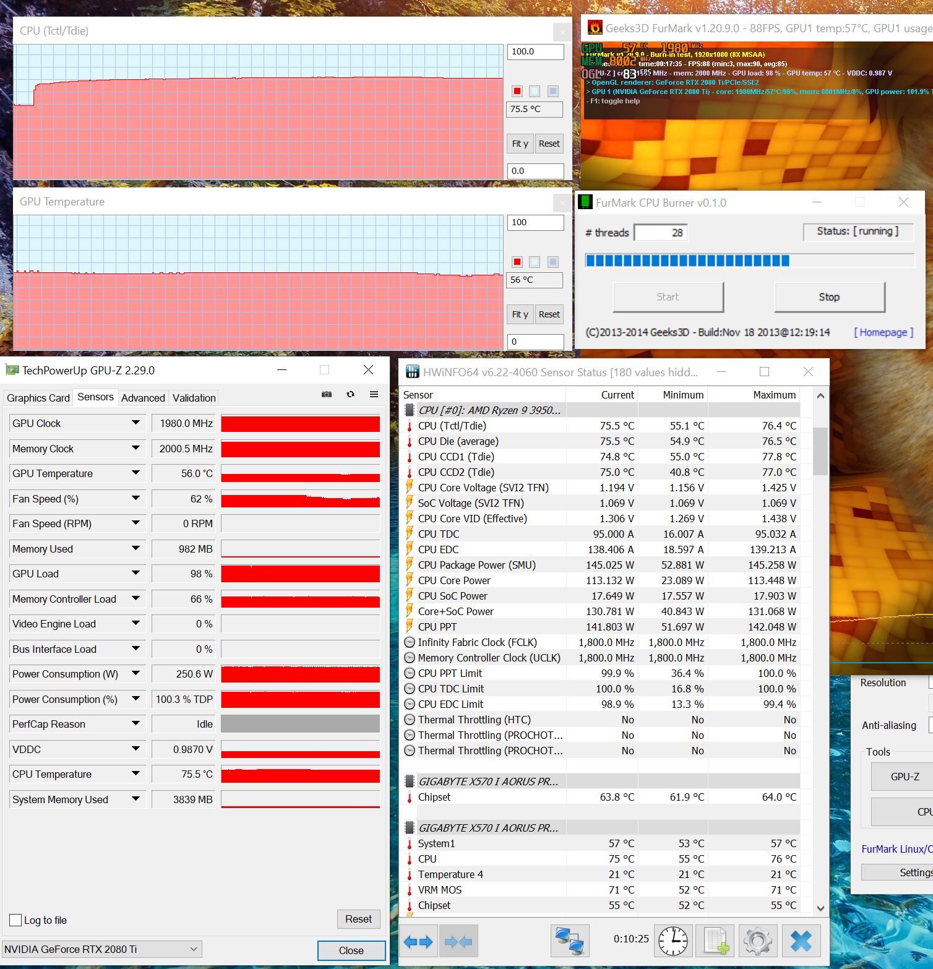This screenshot has width=933, height=969.
Task: Click FurMark CPU Burner title icon
Action: (585, 202)
